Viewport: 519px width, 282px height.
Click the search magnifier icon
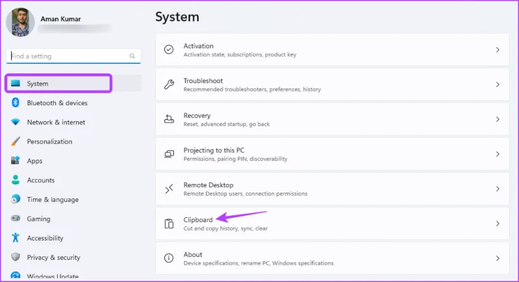[x=132, y=56]
